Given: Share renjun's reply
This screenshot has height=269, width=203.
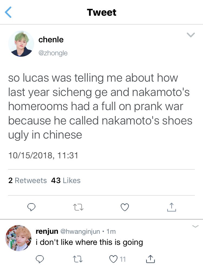Looking at the screenshot, I should [150, 259].
